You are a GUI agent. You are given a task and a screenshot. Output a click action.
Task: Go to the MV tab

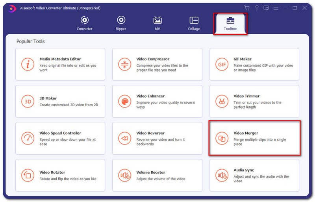point(157,23)
